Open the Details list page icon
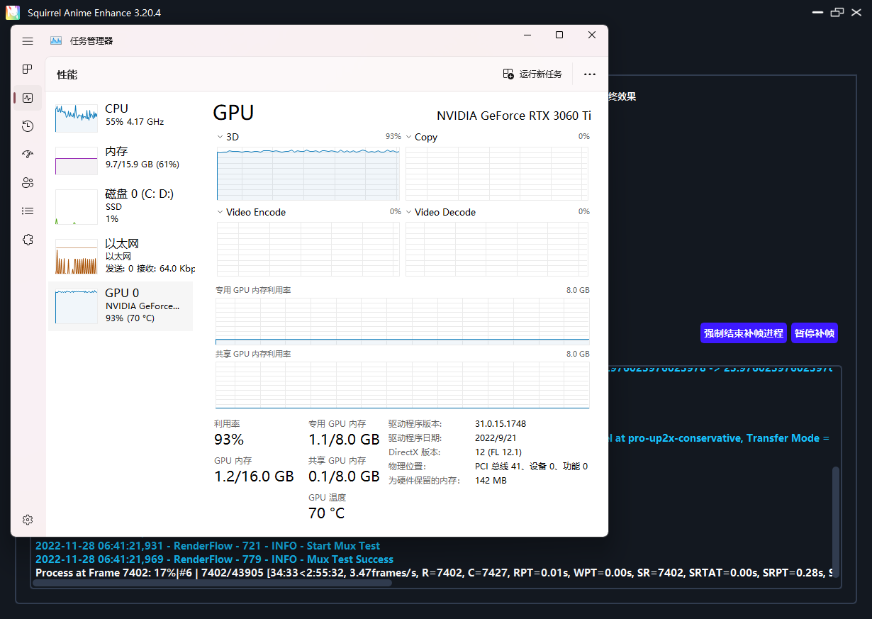 click(x=28, y=211)
